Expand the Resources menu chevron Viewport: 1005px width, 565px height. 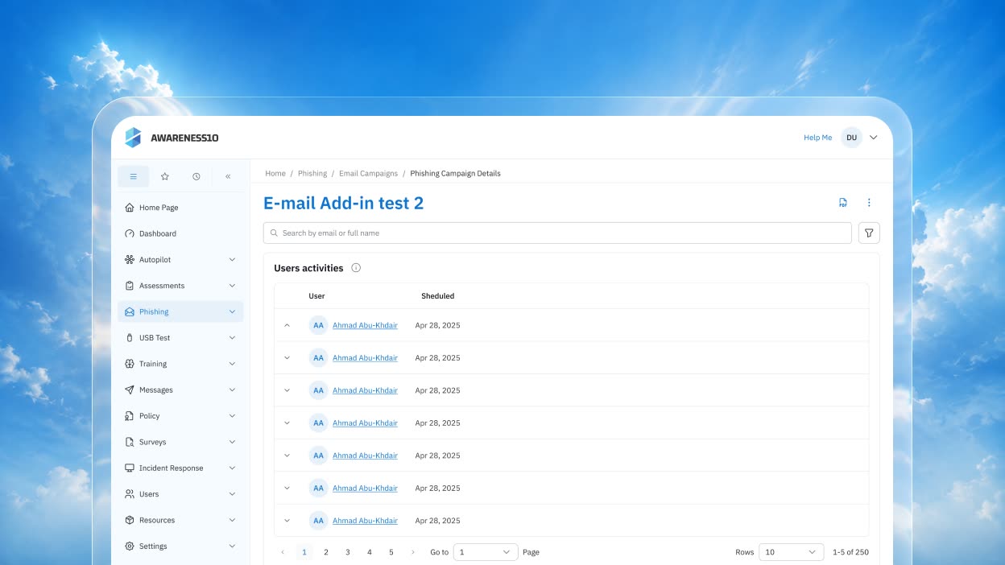[232, 520]
